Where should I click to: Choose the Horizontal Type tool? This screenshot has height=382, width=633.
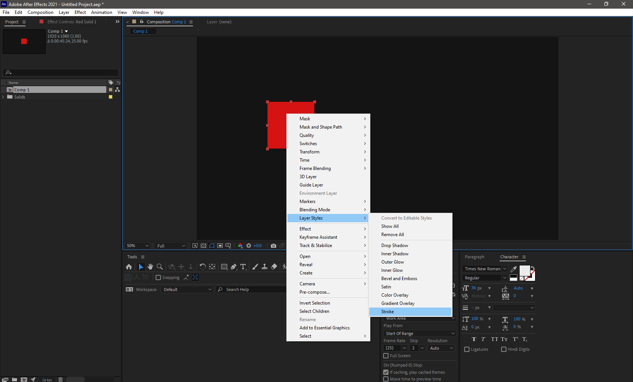(243, 267)
